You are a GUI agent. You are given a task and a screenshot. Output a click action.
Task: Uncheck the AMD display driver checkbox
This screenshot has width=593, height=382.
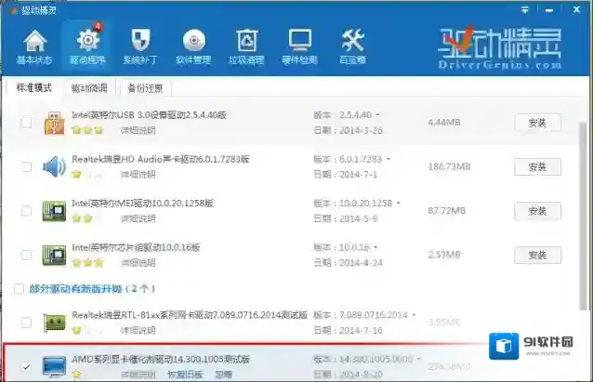pos(26,366)
